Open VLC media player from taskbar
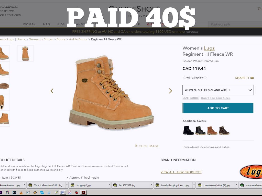Image resolution: width=262 pixels, height=196 pixels. coord(21,192)
